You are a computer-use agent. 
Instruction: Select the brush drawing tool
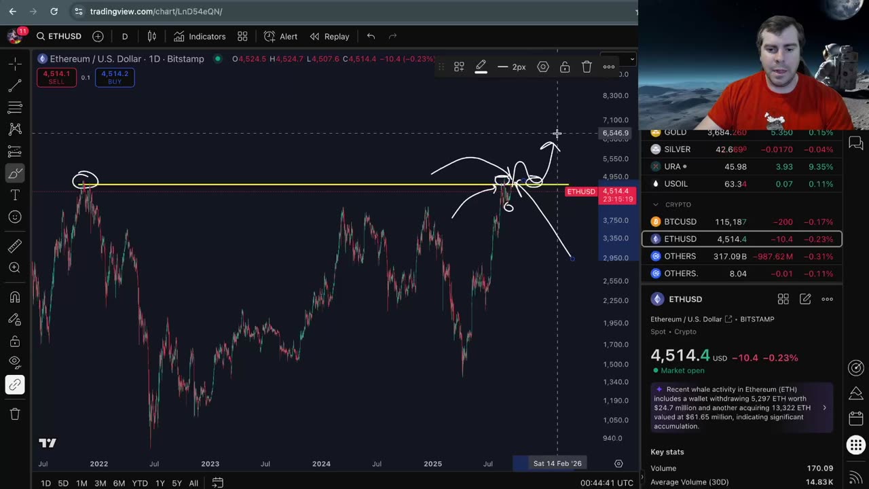pyautogui.click(x=14, y=173)
